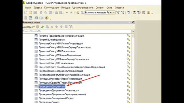Image resolution: width=184 pixels, height=103 pixels.
Task: Click the Windows list icon
Action: pyautogui.click(x=129, y=13)
